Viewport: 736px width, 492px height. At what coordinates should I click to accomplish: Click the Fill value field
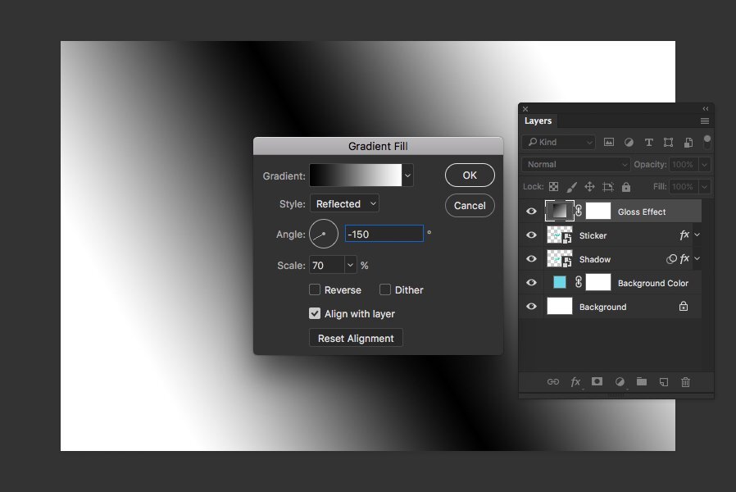click(684, 187)
